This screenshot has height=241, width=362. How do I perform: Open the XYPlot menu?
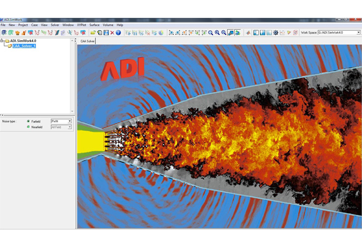point(82,25)
